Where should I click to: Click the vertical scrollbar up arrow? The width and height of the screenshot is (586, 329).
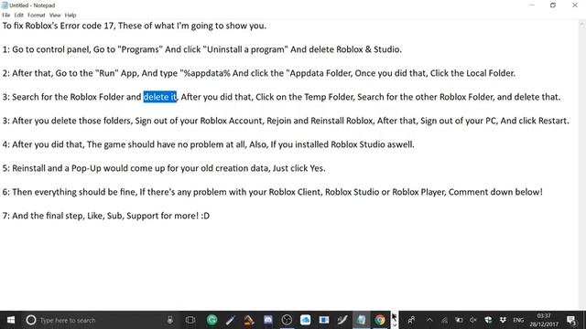coord(582,25)
